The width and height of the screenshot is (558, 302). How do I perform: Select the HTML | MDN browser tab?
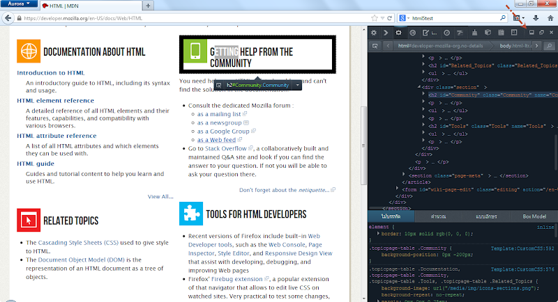pyautogui.click(x=91, y=6)
